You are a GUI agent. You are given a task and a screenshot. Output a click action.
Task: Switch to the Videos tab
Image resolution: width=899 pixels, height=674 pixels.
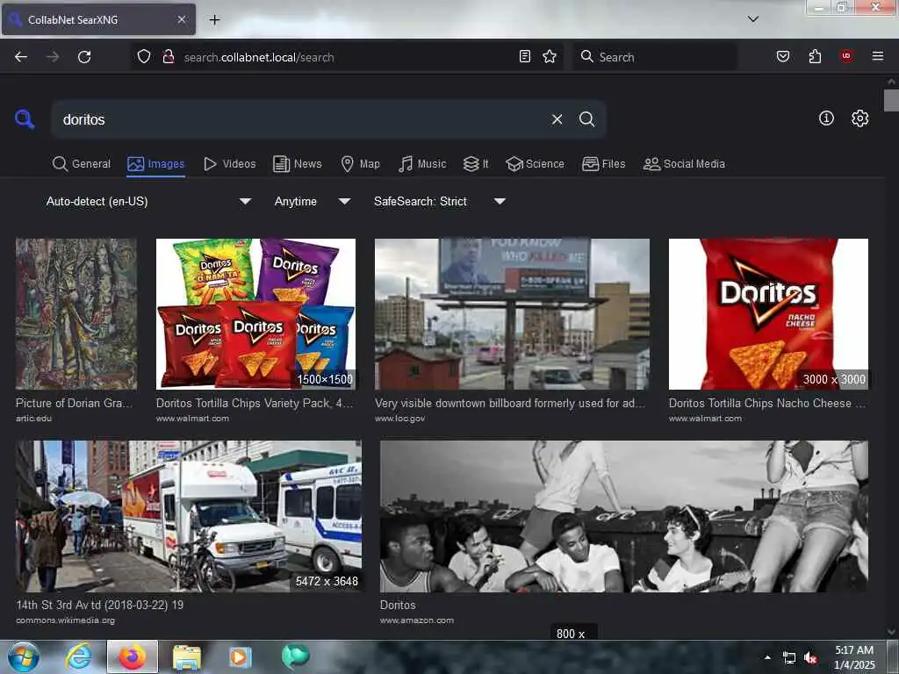(x=230, y=164)
